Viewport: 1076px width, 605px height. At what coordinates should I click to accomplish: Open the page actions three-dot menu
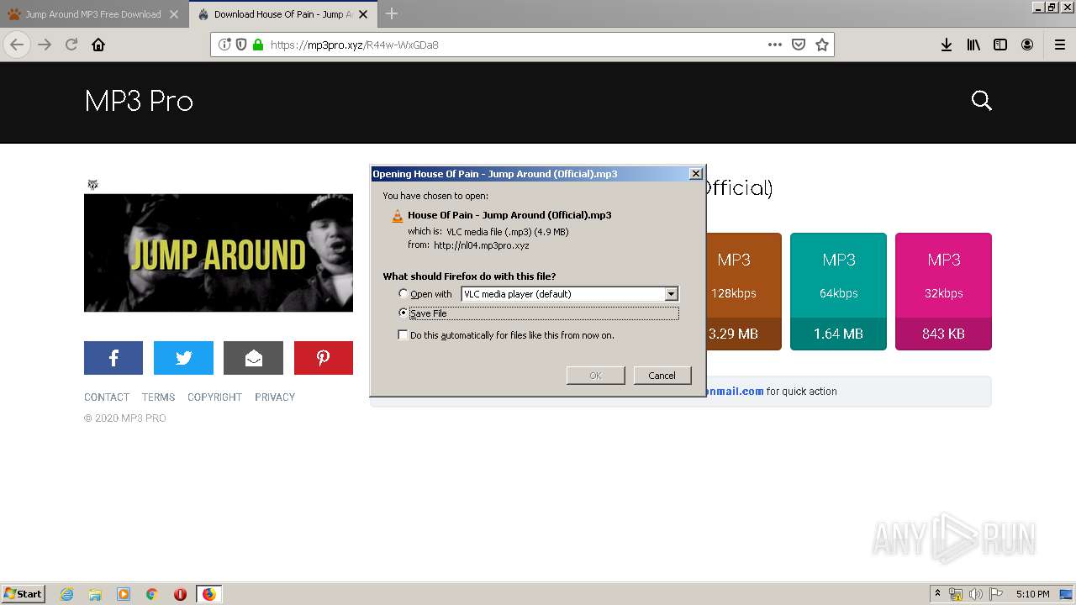click(x=775, y=45)
